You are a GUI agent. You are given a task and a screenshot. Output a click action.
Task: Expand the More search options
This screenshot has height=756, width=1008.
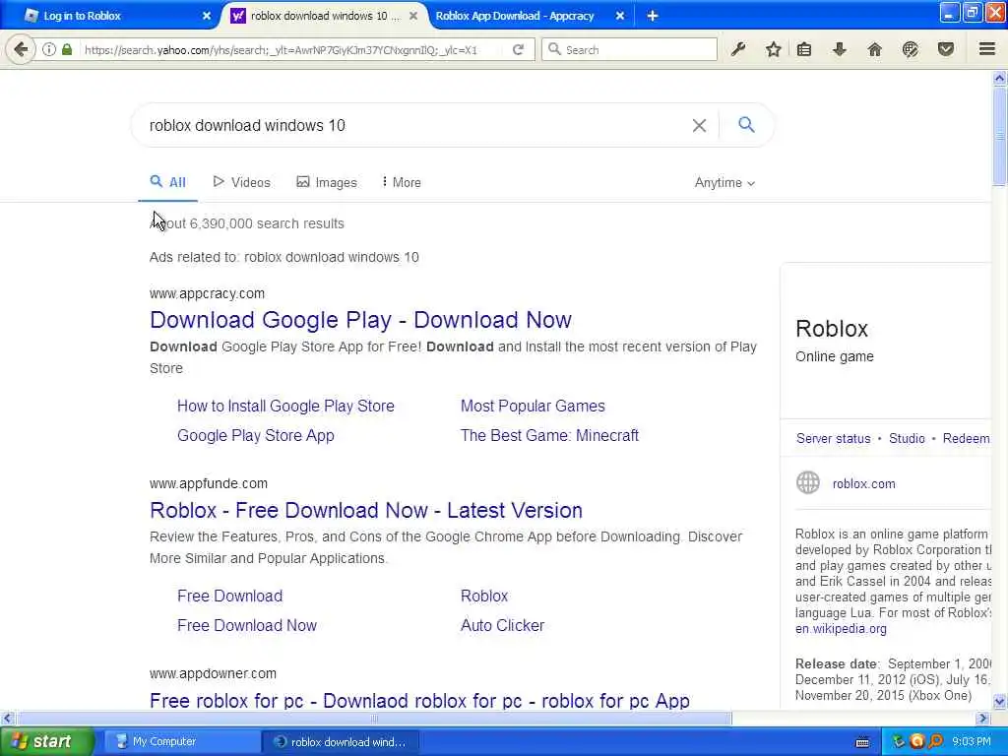402,182
